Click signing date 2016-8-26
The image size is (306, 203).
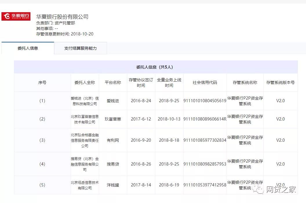[x=141, y=164]
